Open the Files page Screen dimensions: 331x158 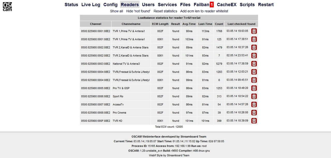tap(185, 4)
